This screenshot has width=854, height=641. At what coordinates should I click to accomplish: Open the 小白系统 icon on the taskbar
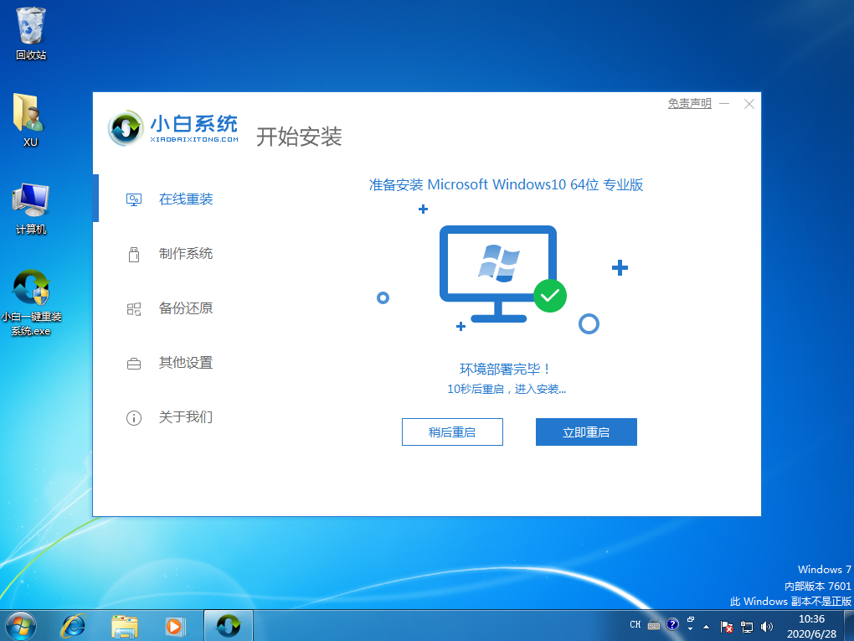point(228,625)
